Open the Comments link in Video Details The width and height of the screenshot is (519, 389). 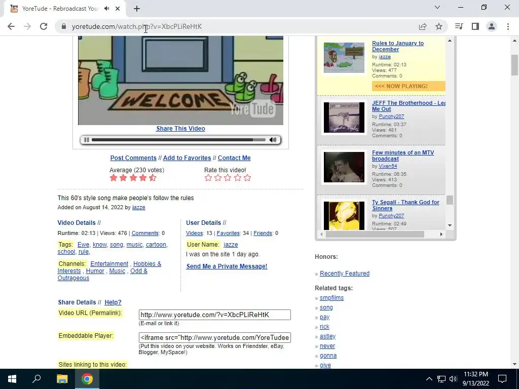click(145, 233)
